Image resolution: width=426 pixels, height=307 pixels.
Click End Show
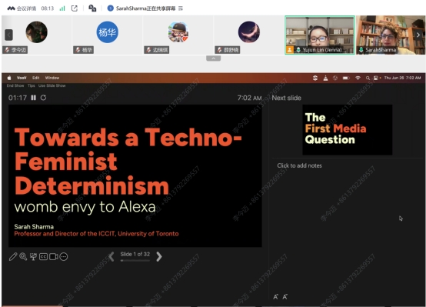(x=15, y=85)
